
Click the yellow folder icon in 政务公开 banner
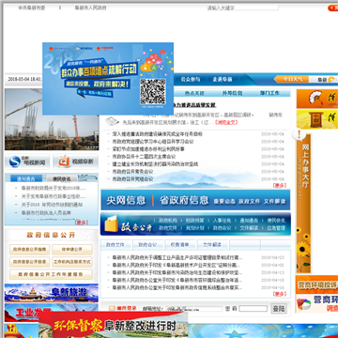112,223
